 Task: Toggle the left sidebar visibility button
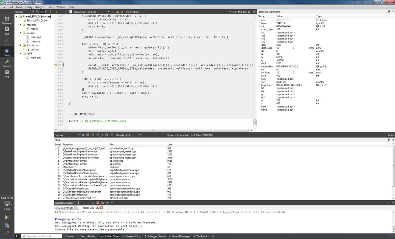point(17,236)
